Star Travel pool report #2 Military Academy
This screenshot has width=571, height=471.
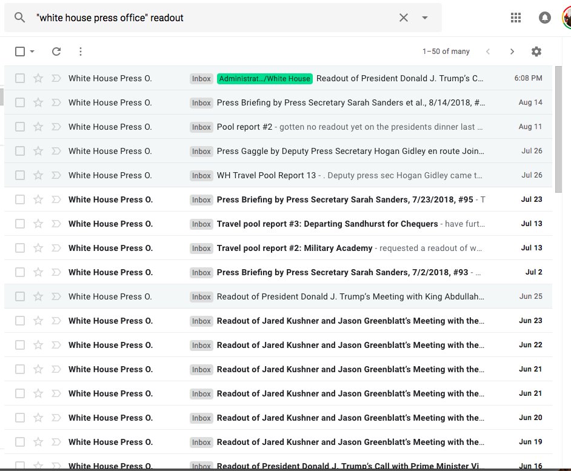[x=38, y=248]
